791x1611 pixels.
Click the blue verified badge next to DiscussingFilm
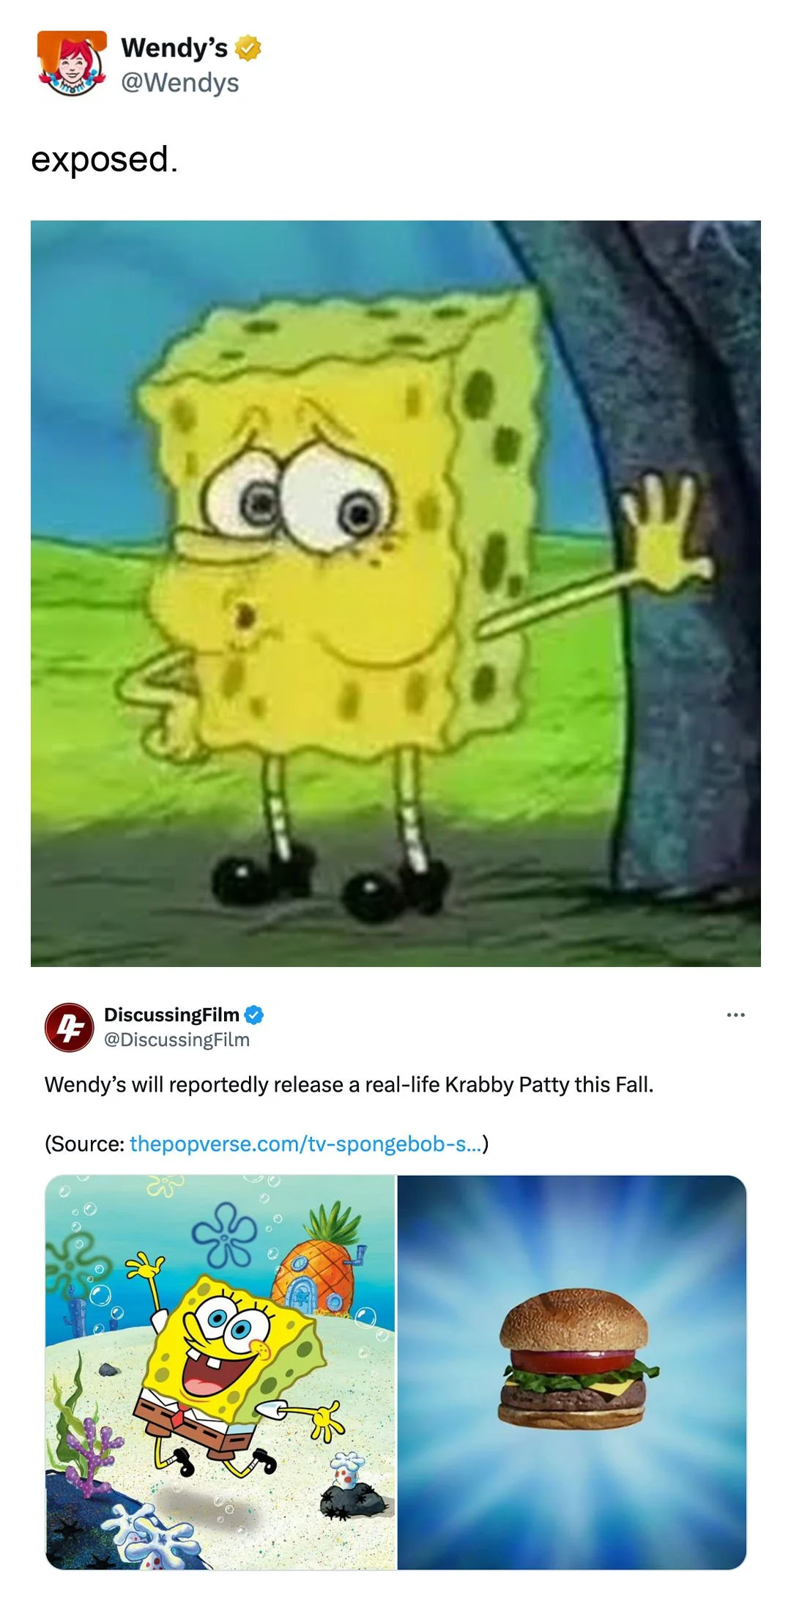pyautogui.click(x=253, y=1015)
